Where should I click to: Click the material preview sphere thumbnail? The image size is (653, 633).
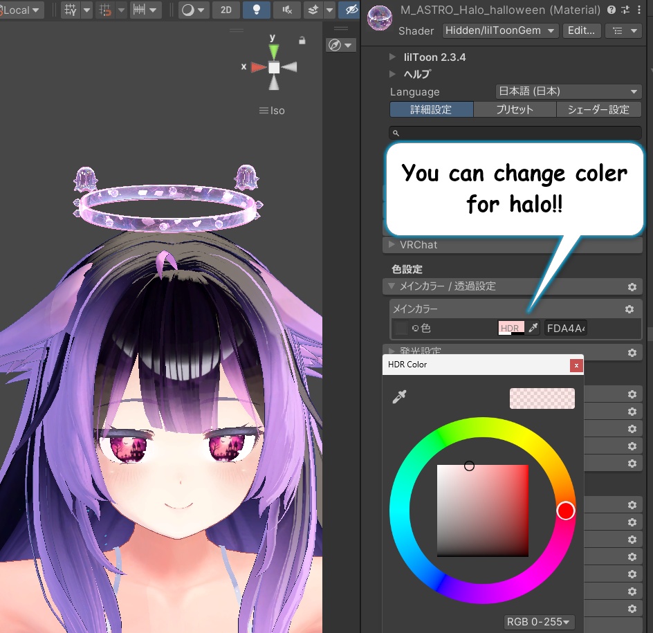click(x=379, y=19)
